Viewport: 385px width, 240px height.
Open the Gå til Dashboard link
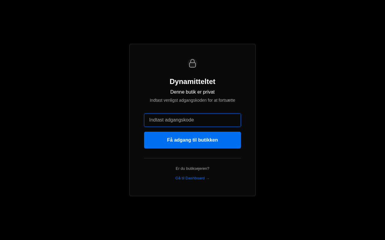click(192, 178)
